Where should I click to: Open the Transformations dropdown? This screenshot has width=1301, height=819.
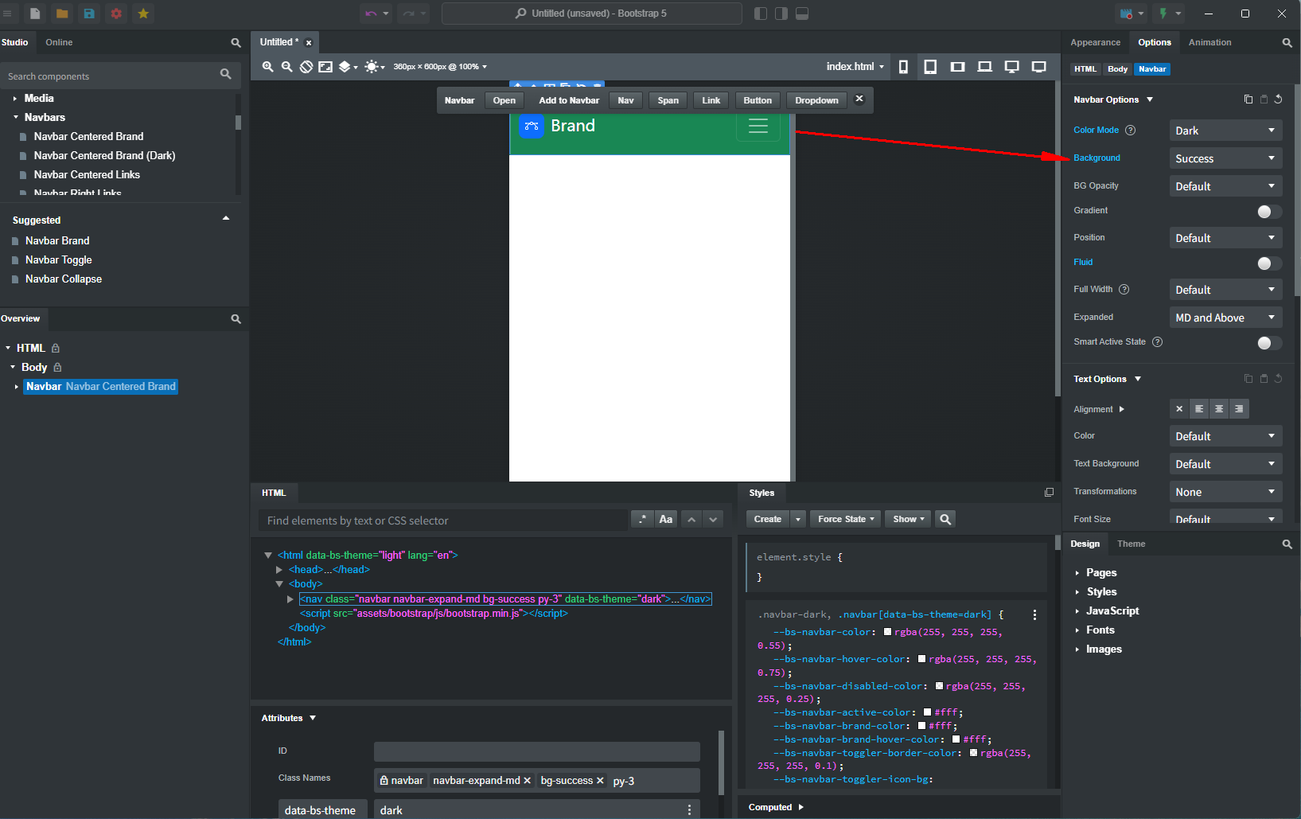click(x=1225, y=492)
